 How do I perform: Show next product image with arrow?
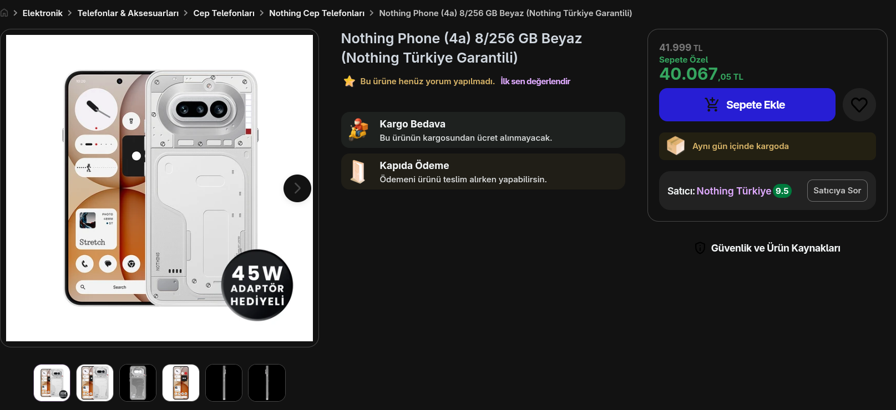point(297,188)
